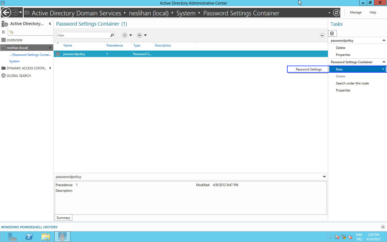Collapse the Password Settings Container tasks section

384,62
